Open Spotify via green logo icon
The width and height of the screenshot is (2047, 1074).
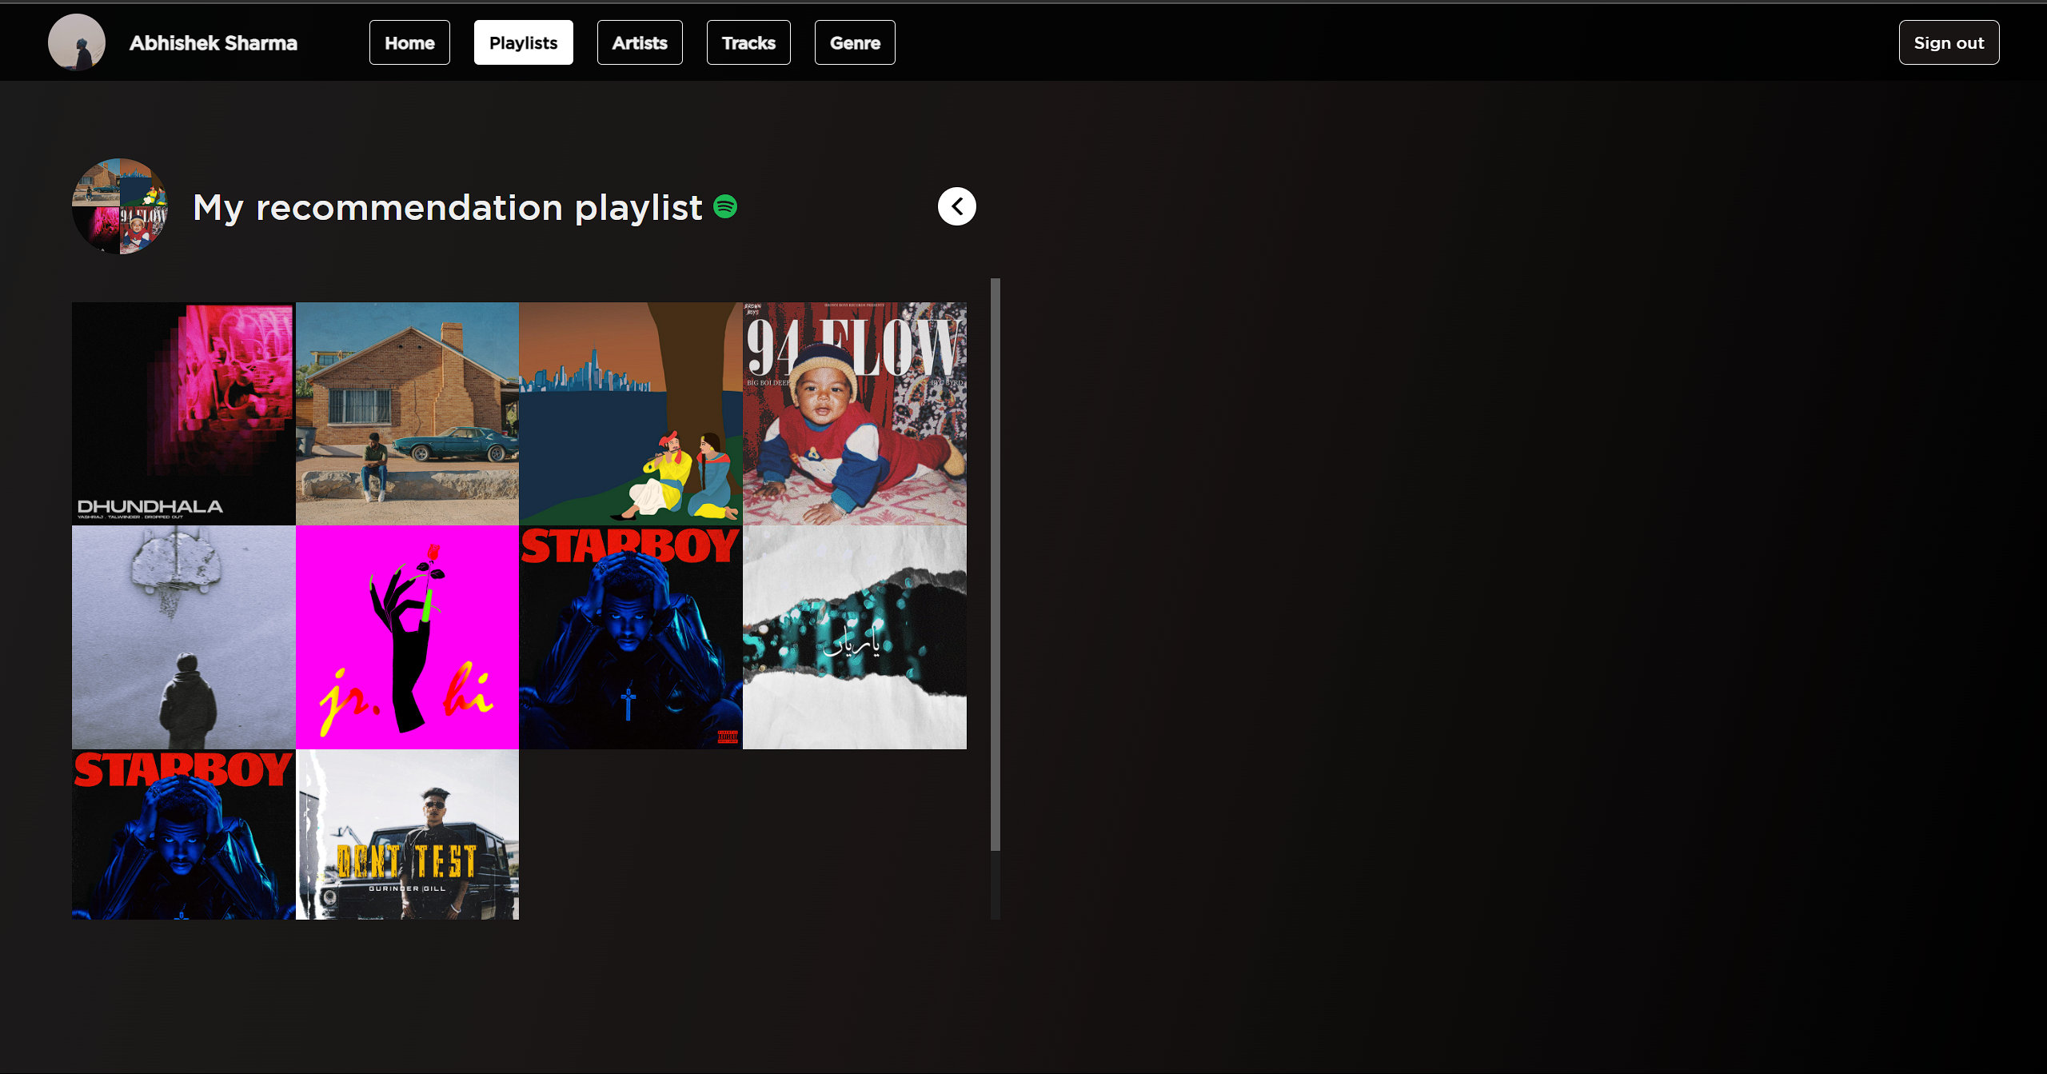725,206
